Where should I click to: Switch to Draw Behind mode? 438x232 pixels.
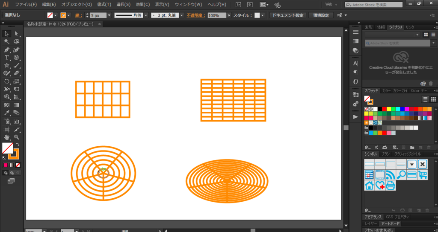(12, 173)
